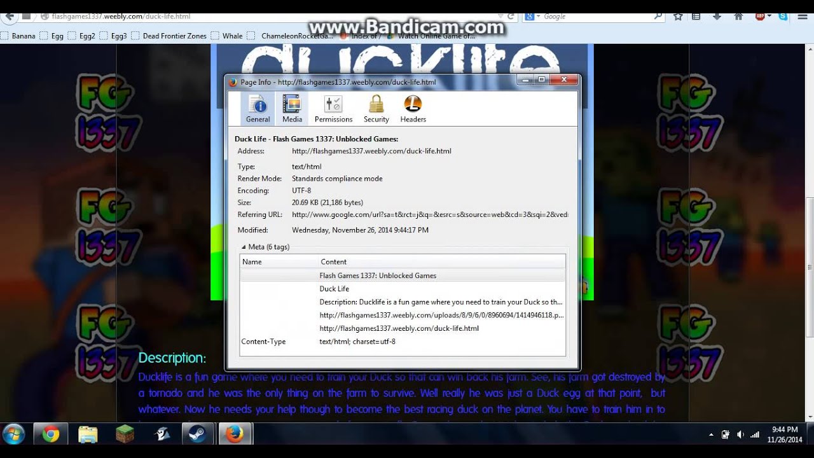The height and width of the screenshot is (458, 814).
Task: Launch Google Chrome from taskbar
Action: 51,434
